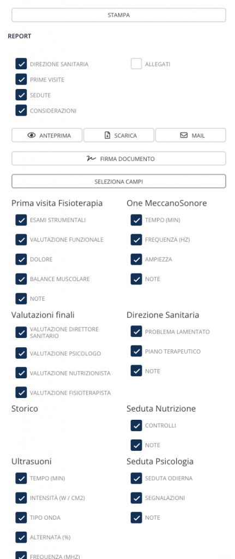
Task: Click the eye icon on Anteprima
Action: pyautogui.click(x=32, y=135)
